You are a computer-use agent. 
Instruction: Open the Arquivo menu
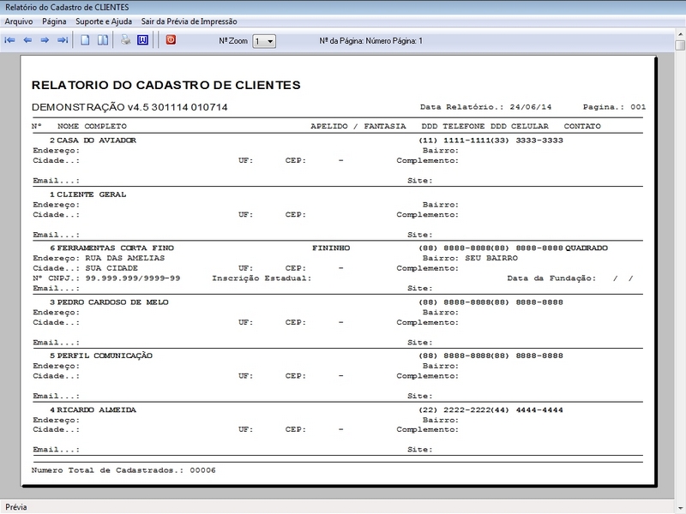[x=19, y=20]
